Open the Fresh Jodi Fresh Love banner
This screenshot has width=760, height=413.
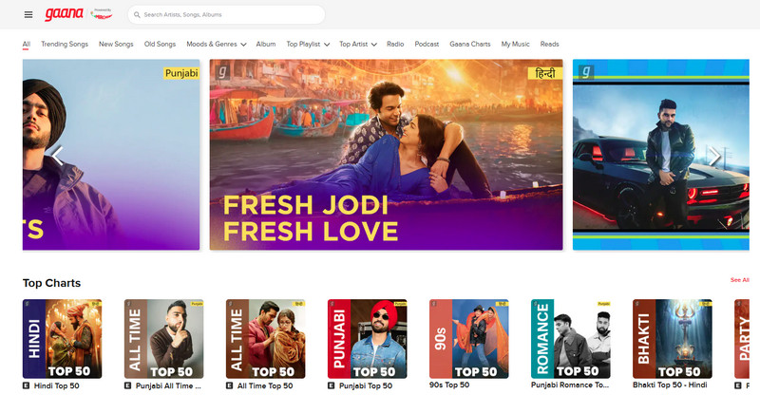[386, 156]
